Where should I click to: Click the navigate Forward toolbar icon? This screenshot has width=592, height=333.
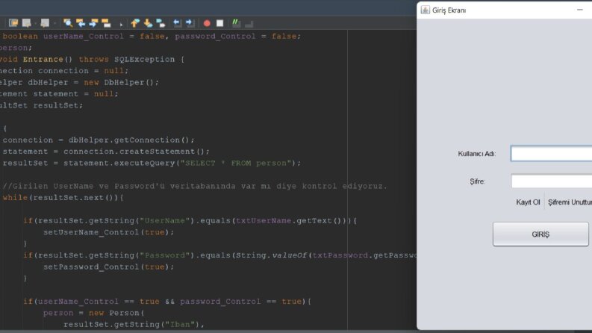(45, 23)
